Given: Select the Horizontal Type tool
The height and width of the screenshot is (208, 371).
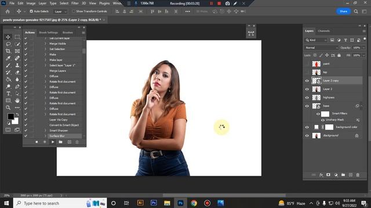Looking at the screenshot, I should point(8,94).
